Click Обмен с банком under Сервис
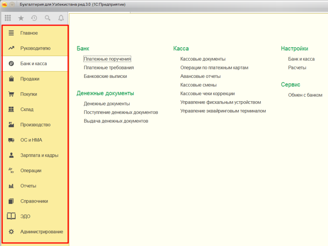Image resolution: width=328 pixels, height=246 pixels. (305, 95)
